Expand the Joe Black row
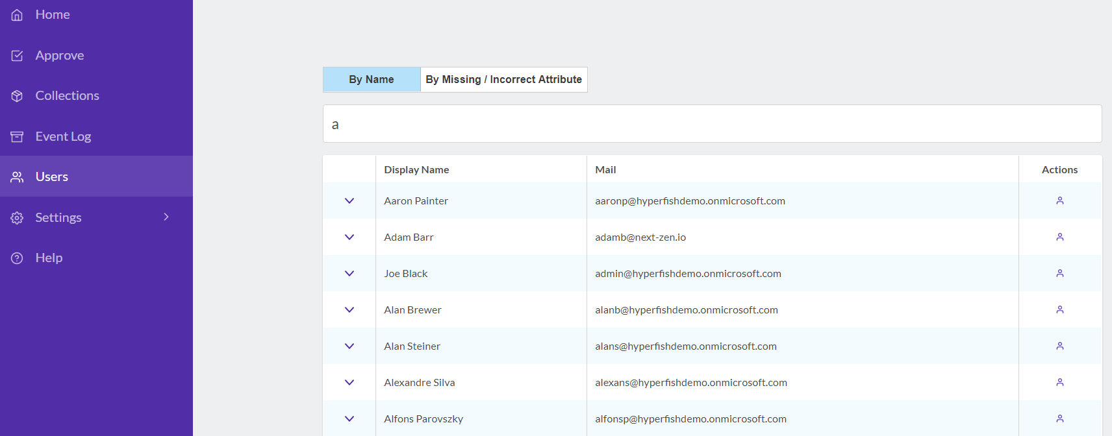 [x=349, y=274]
